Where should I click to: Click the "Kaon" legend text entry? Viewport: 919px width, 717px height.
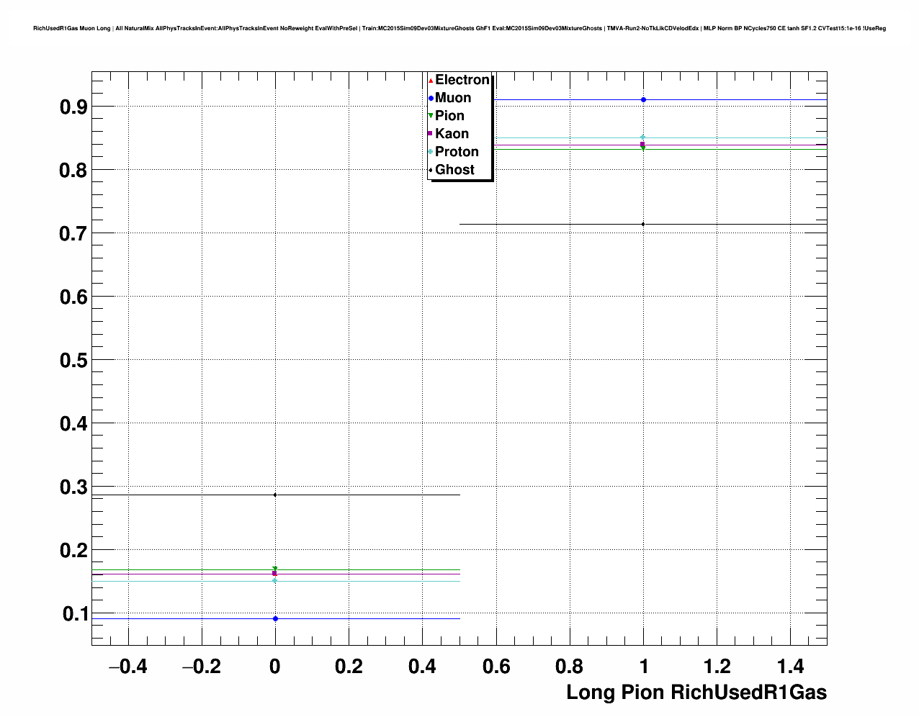[452, 134]
